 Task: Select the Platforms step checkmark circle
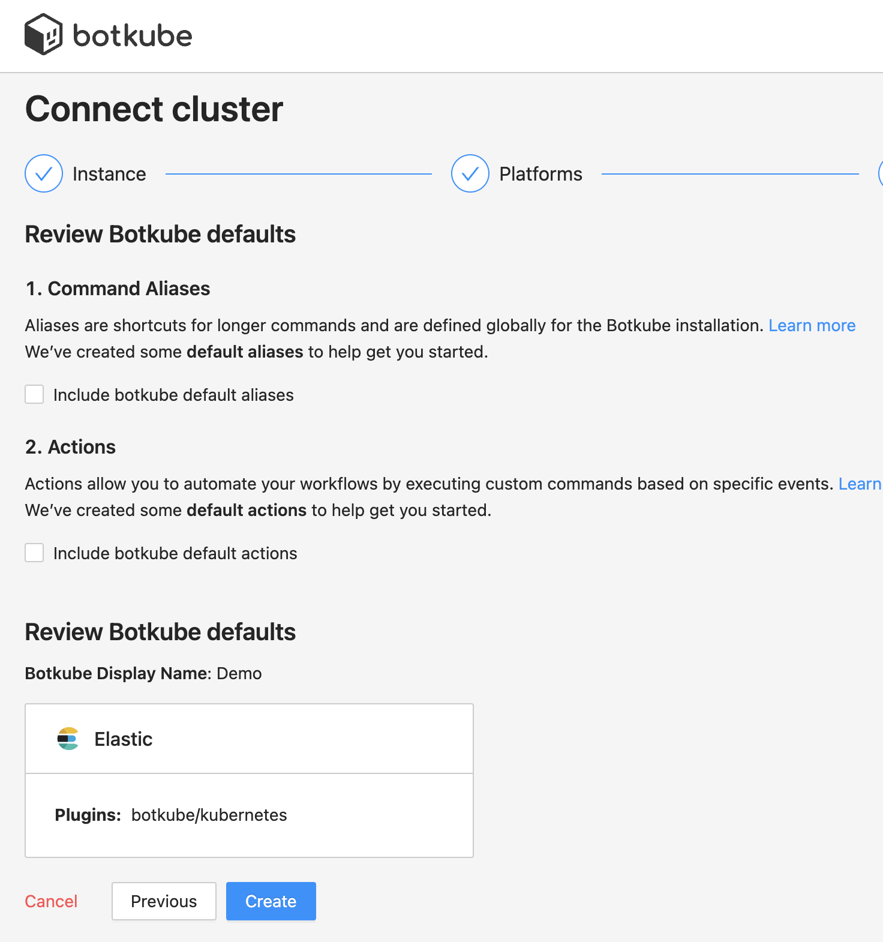point(470,173)
